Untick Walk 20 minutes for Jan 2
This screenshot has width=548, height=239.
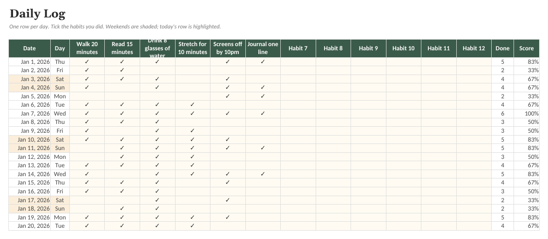[87, 70]
